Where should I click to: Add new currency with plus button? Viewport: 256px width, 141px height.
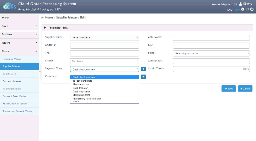[x=143, y=77]
